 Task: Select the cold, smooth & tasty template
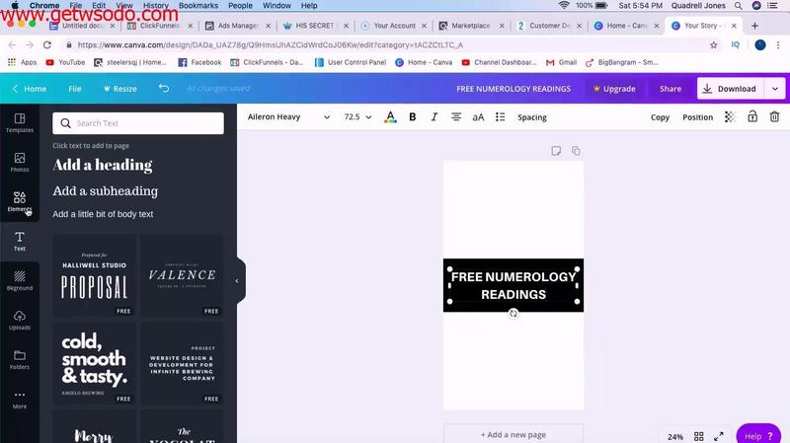click(94, 363)
